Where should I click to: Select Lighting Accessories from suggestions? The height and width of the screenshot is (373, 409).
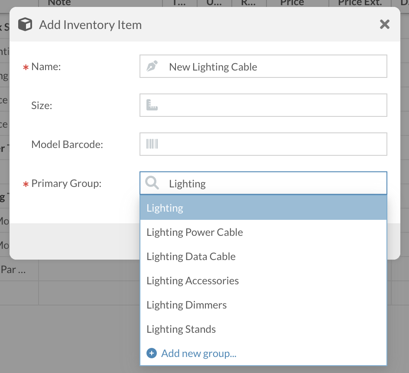coord(193,281)
